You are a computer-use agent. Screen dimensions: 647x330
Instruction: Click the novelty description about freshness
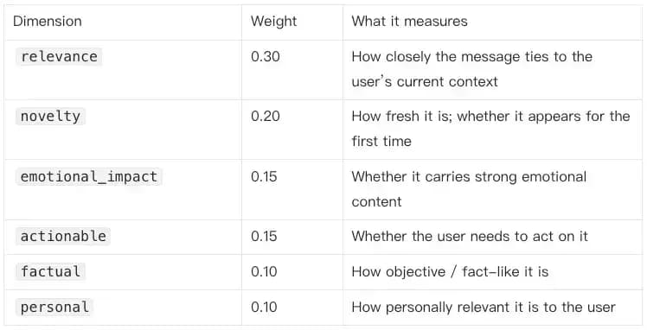coord(490,129)
